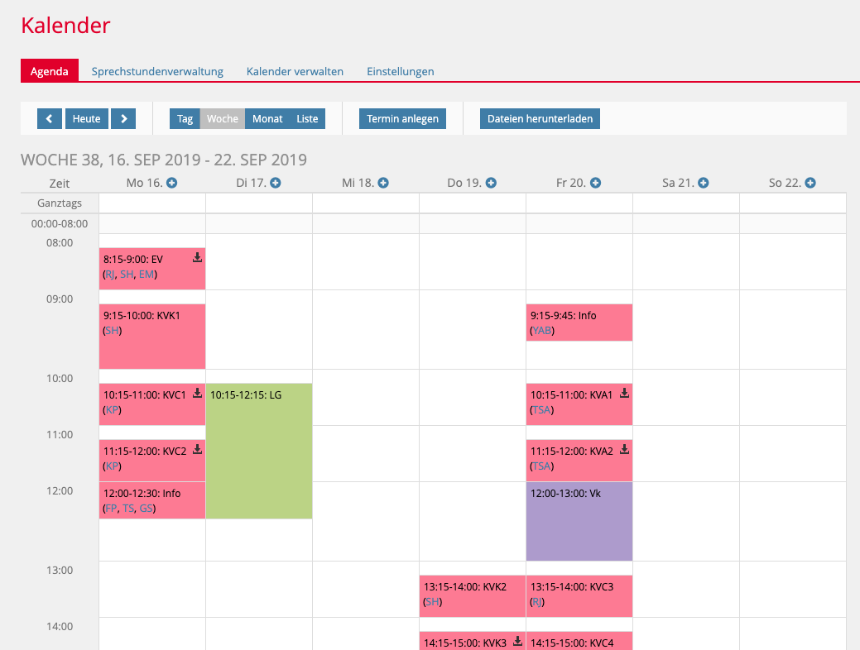This screenshot has height=650, width=860.
Task: Open the green 10:15-12:15 LG event
Action: [x=258, y=455]
